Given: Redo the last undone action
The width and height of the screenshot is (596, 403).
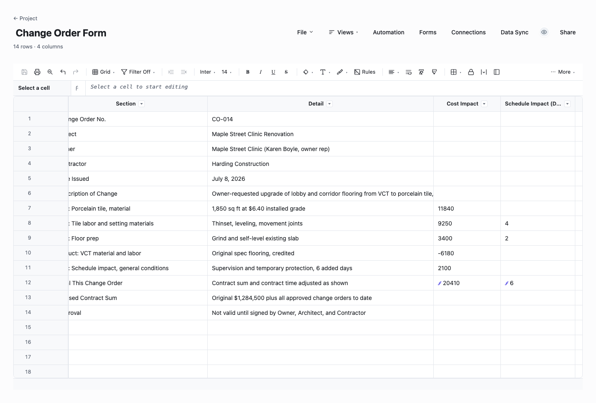Looking at the screenshot, I should [x=76, y=72].
